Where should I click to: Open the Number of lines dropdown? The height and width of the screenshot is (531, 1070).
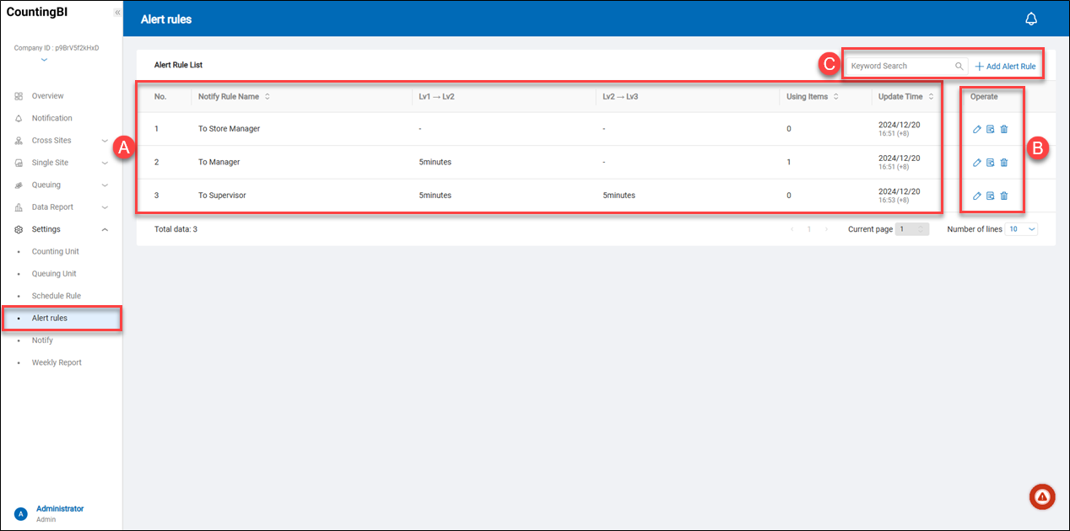coord(1021,229)
